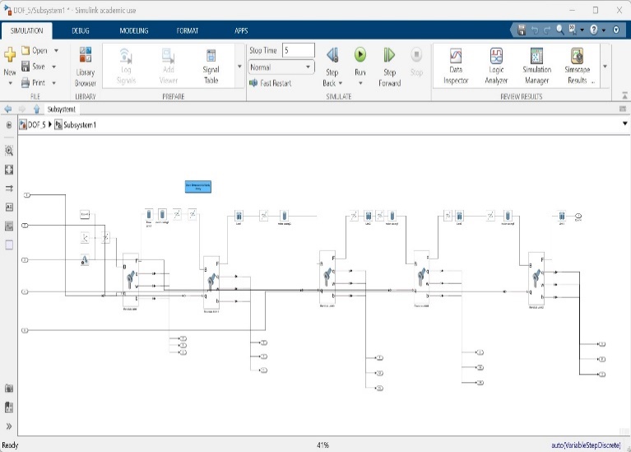
Task: Open Simscape Results explorer
Action: [578, 67]
